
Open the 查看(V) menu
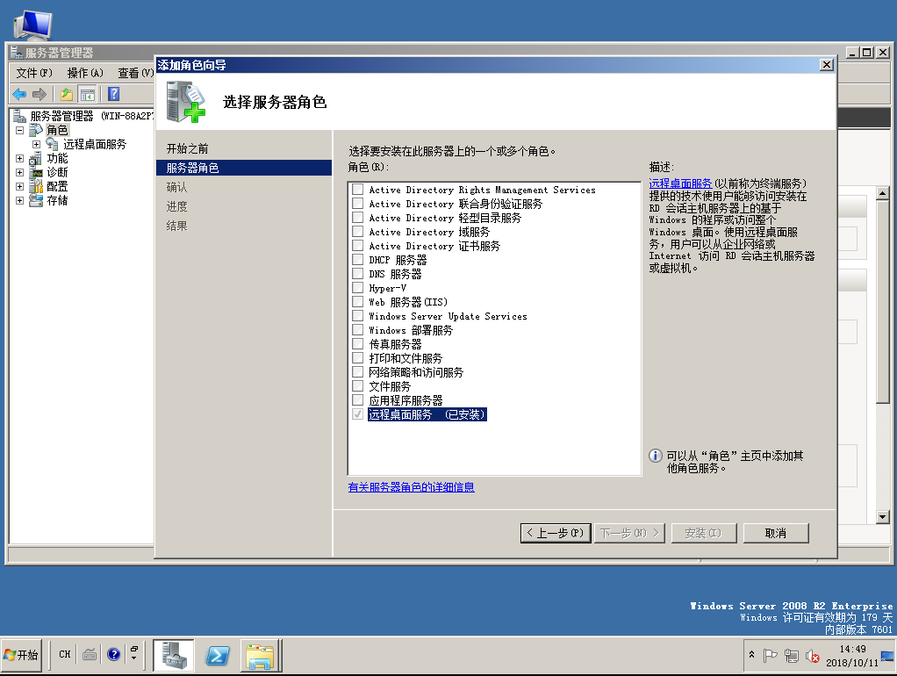[x=135, y=73]
